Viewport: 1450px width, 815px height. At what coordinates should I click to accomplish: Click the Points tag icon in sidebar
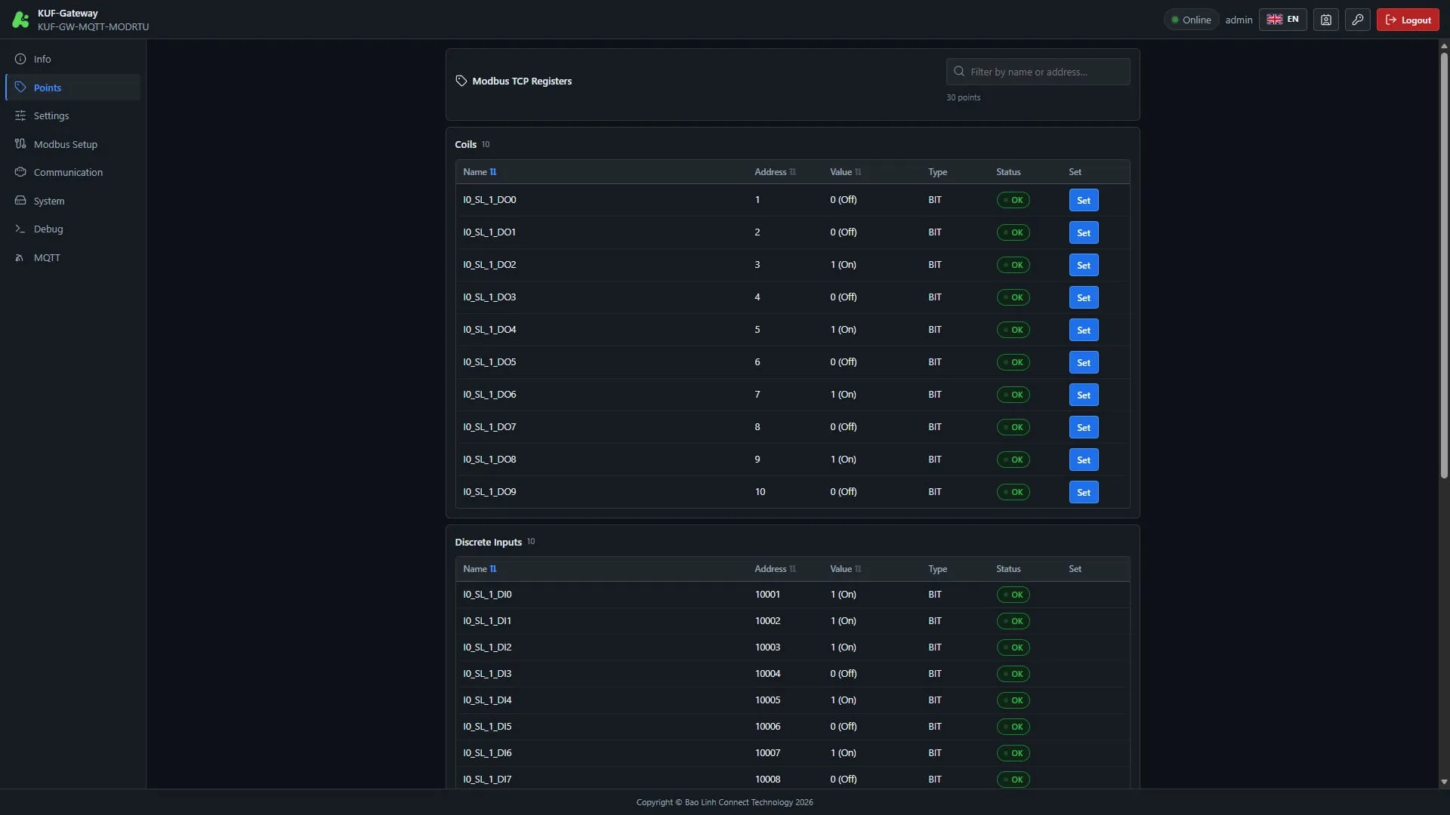20,88
